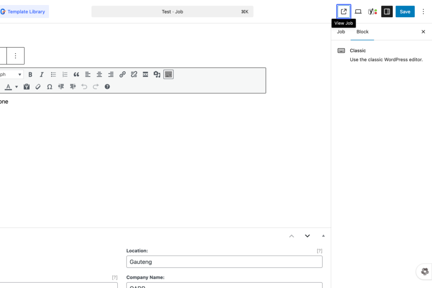
Task: Show help tooltip left of Company Name
Action: pyautogui.click(x=115, y=277)
